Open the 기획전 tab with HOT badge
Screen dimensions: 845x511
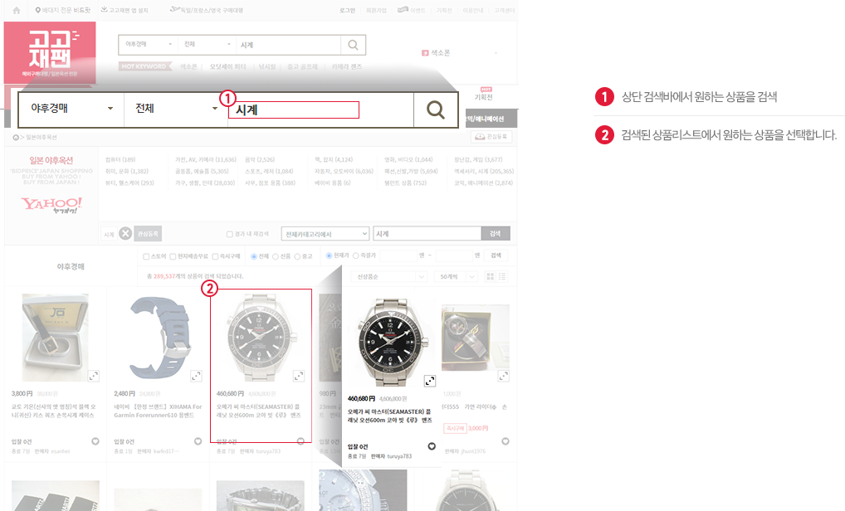pos(483,95)
